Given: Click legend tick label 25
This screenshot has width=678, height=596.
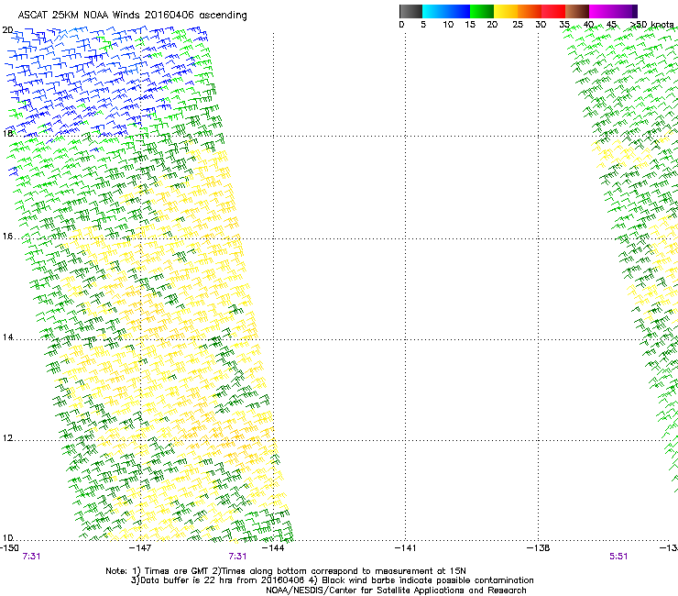Looking at the screenshot, I should [x=518, y=25].
